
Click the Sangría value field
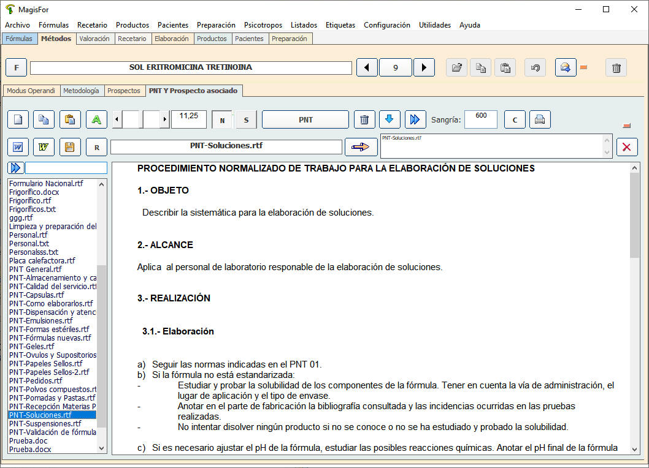[x=481, y=119]
